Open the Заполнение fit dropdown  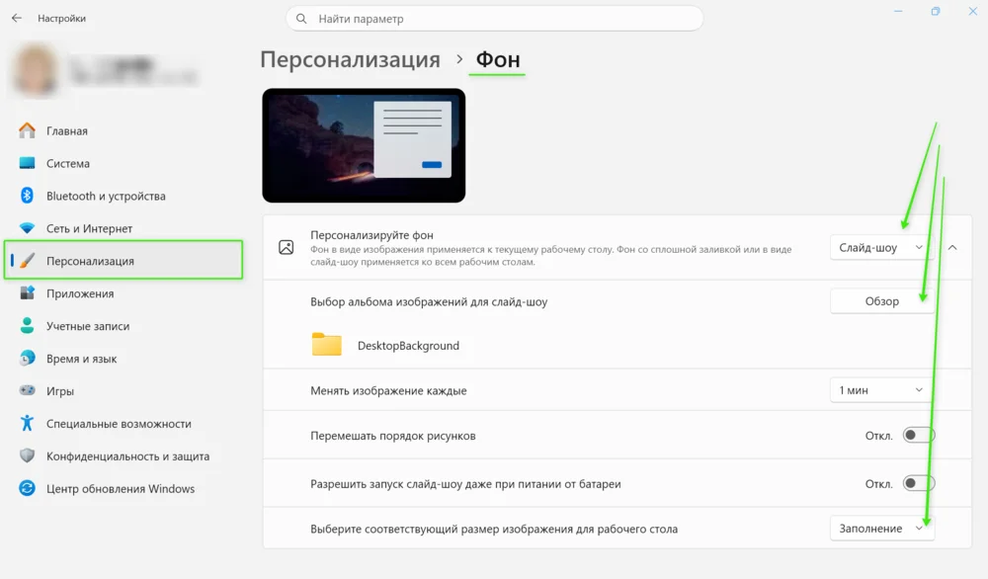click(881, 529)
